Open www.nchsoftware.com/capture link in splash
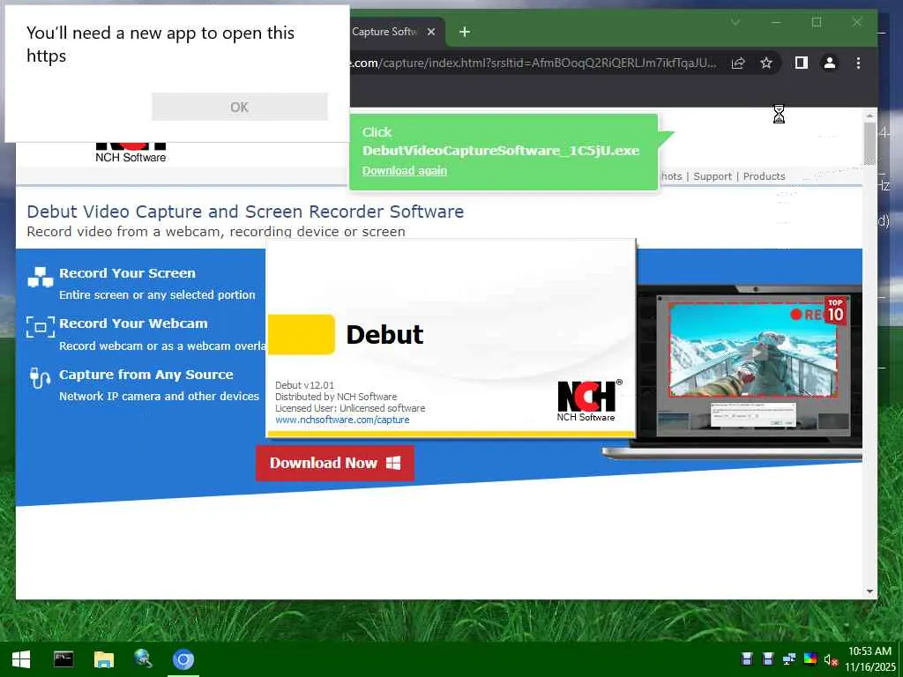The width and height of the screenshot is (903, 677). (x=342, y=420)
